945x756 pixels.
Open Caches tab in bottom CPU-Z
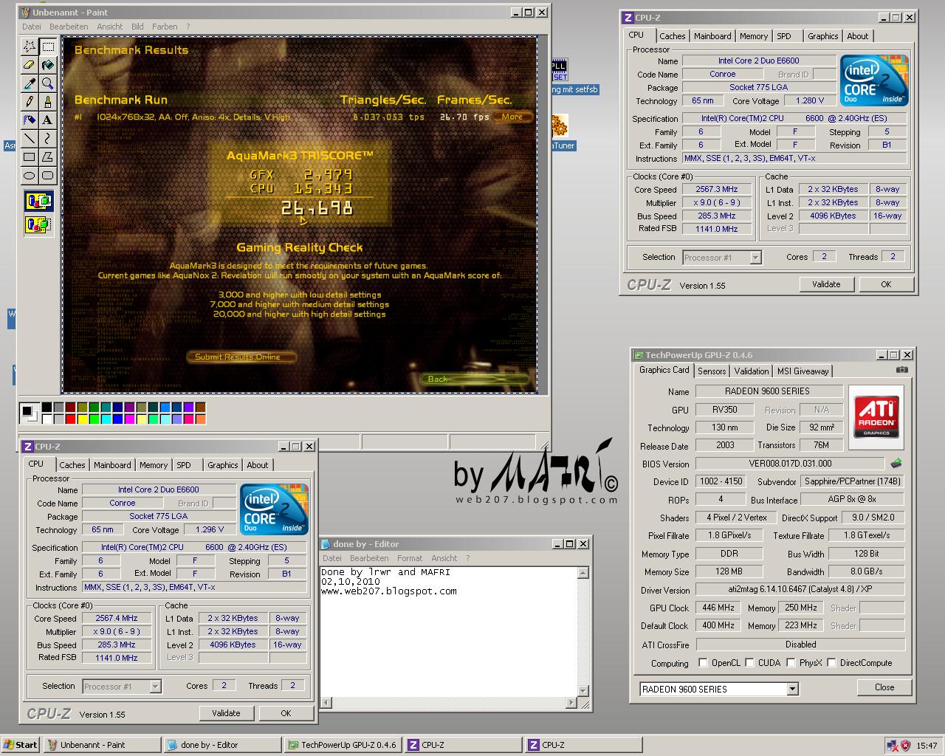pos(72,465)
